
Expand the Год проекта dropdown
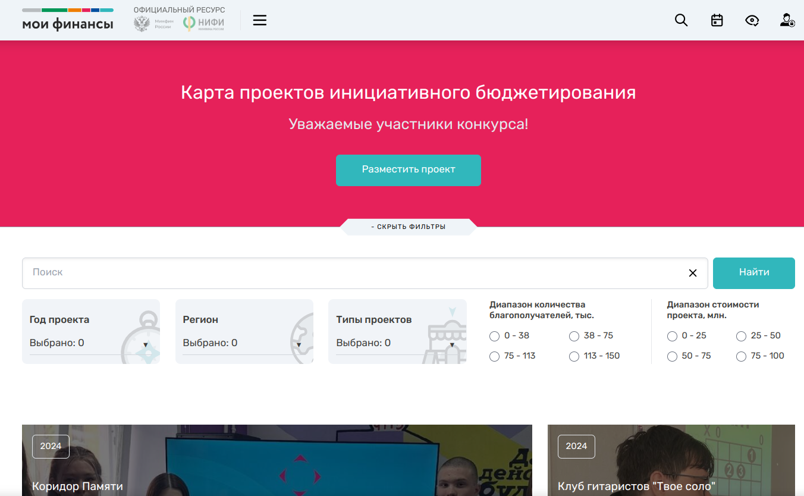click(x=90, y=343)
